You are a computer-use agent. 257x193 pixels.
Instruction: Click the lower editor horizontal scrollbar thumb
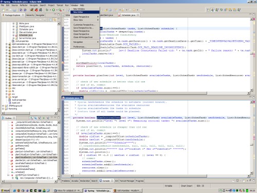[140, 176]
